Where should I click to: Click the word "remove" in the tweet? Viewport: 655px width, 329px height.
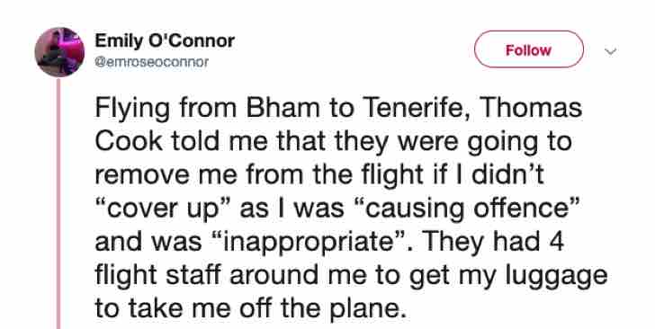[142, 174]
